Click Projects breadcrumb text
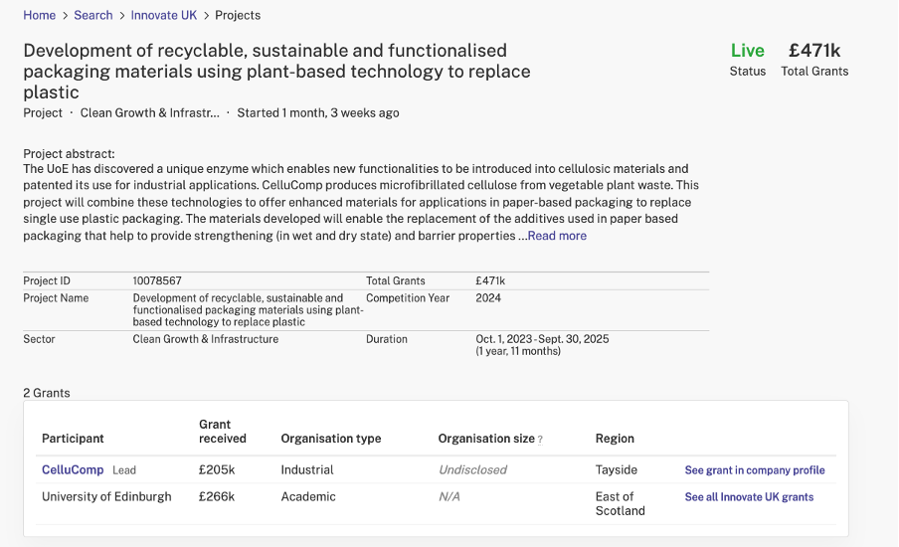 click(x=238, y=16)
